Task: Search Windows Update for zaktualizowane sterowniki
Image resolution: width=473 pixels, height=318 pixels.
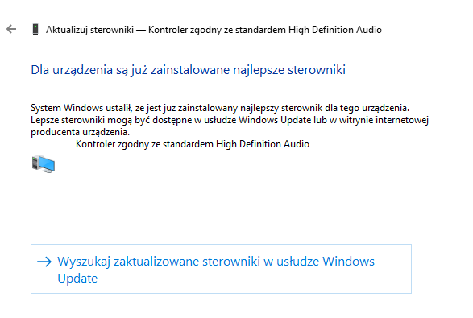Action: 221,269
